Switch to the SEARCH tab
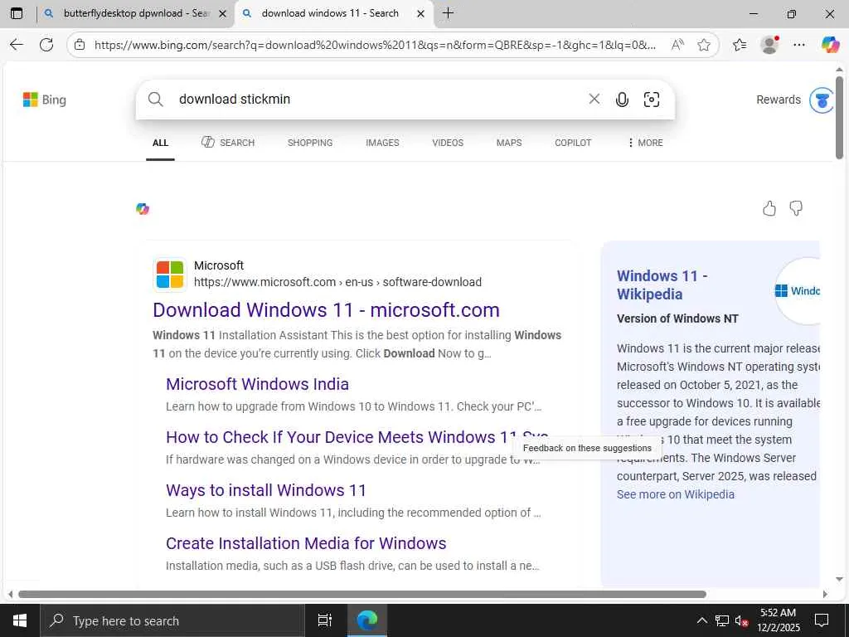 point(228,143)
